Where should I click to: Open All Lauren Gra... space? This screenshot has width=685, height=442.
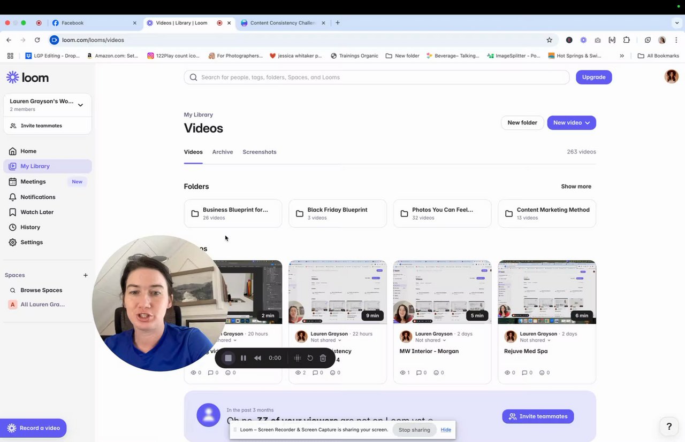42,305
